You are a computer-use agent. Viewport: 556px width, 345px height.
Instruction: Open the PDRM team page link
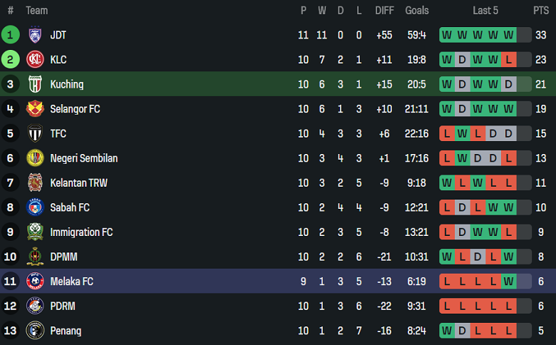point(63,307)
